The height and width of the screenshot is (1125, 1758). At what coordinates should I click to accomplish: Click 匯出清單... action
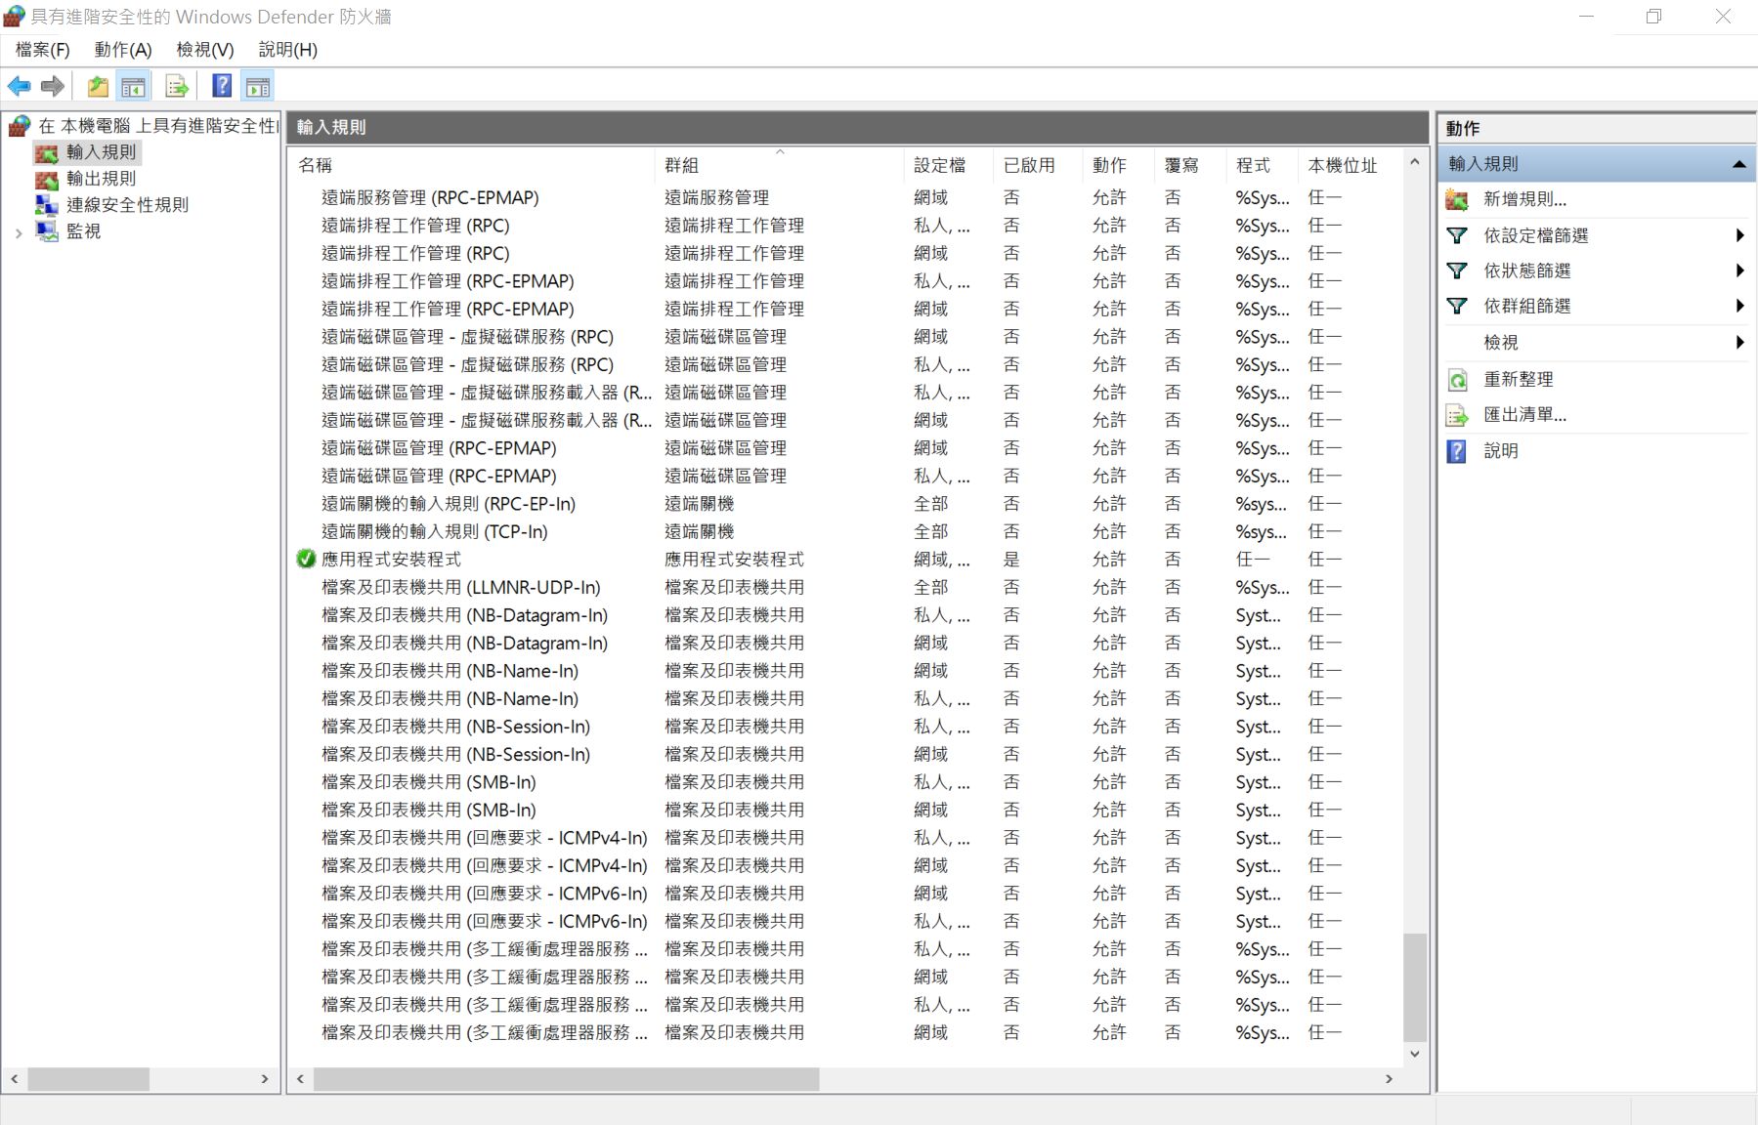(x=1524, y=415)
